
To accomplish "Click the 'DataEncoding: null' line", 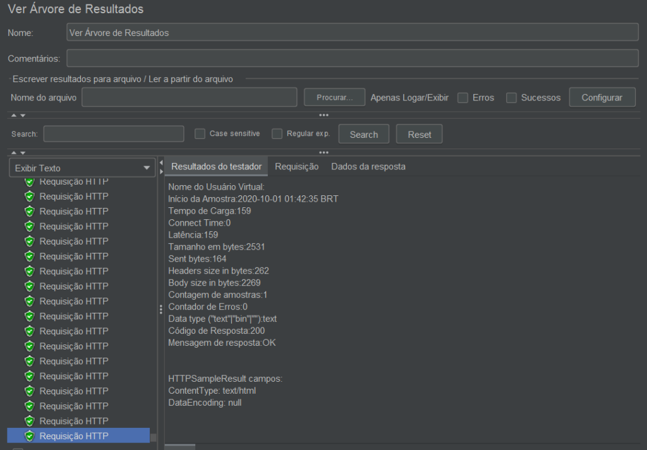I will 205,403.
